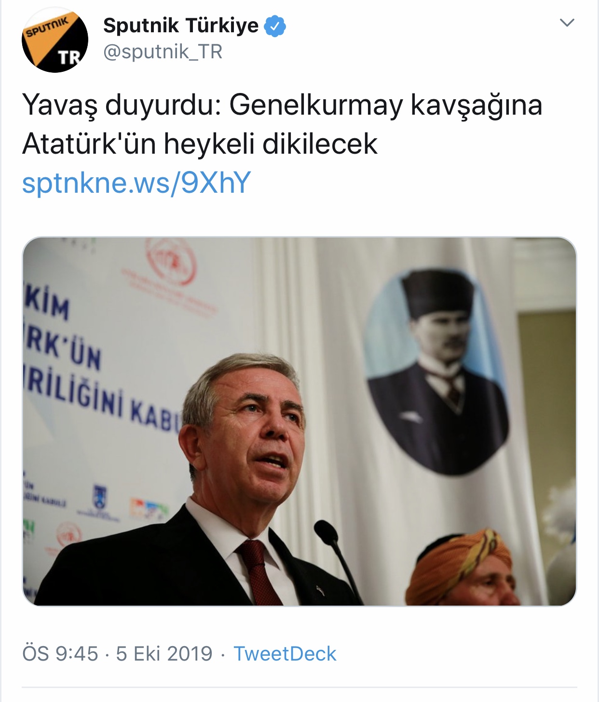This screenshot has width=599, height=702.
Task: Click the TweetDeck source link
Action: [285, 654]
